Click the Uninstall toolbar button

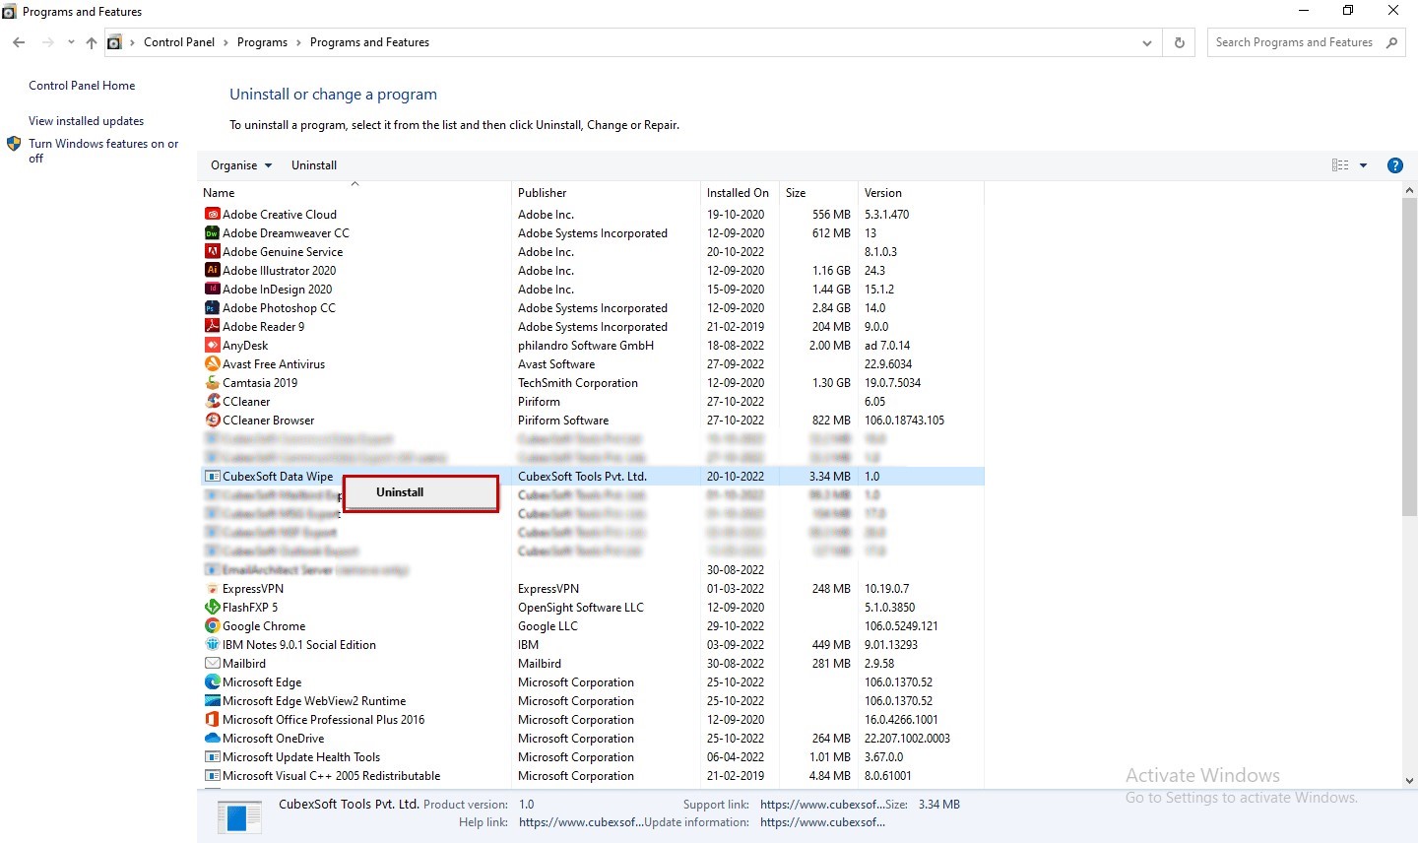click(x=314, y=165)
